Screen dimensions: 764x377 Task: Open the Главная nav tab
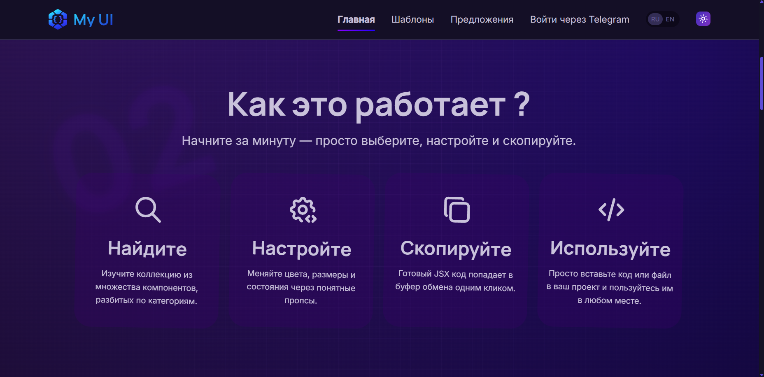tap(356, 19)
